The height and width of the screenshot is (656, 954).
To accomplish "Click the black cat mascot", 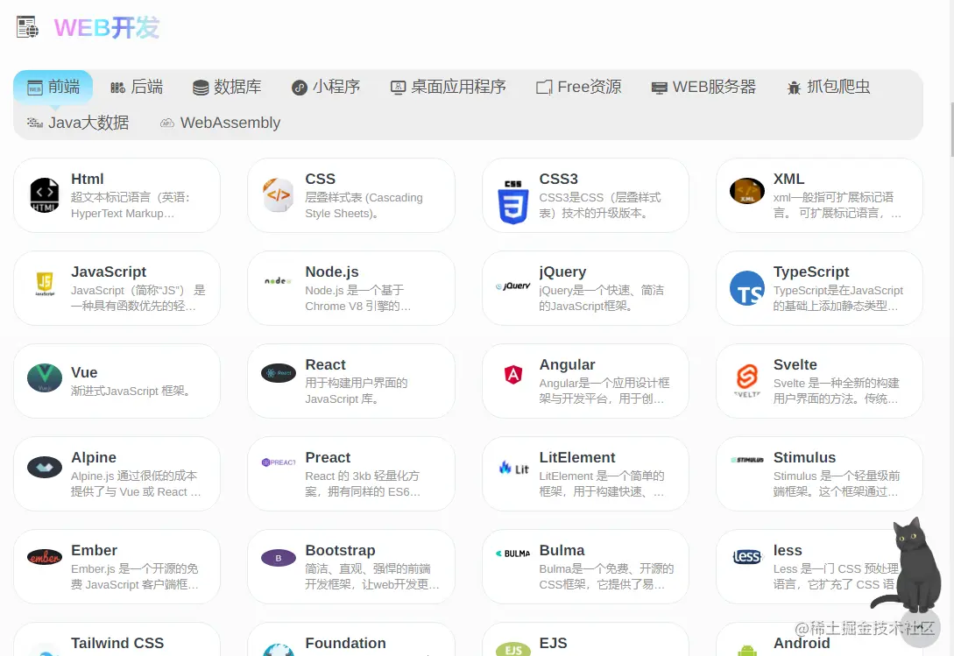I will pos(908,565).
